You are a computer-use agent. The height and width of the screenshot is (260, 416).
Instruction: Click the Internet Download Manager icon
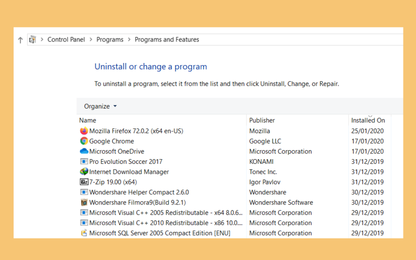[x=84, y=172]
